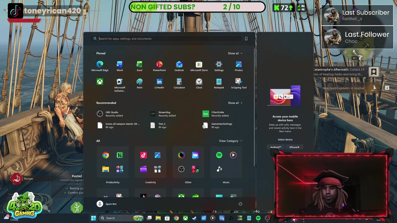Open Spotify from the taskbar
Screen dimensions: 397x223
(258, 218)
